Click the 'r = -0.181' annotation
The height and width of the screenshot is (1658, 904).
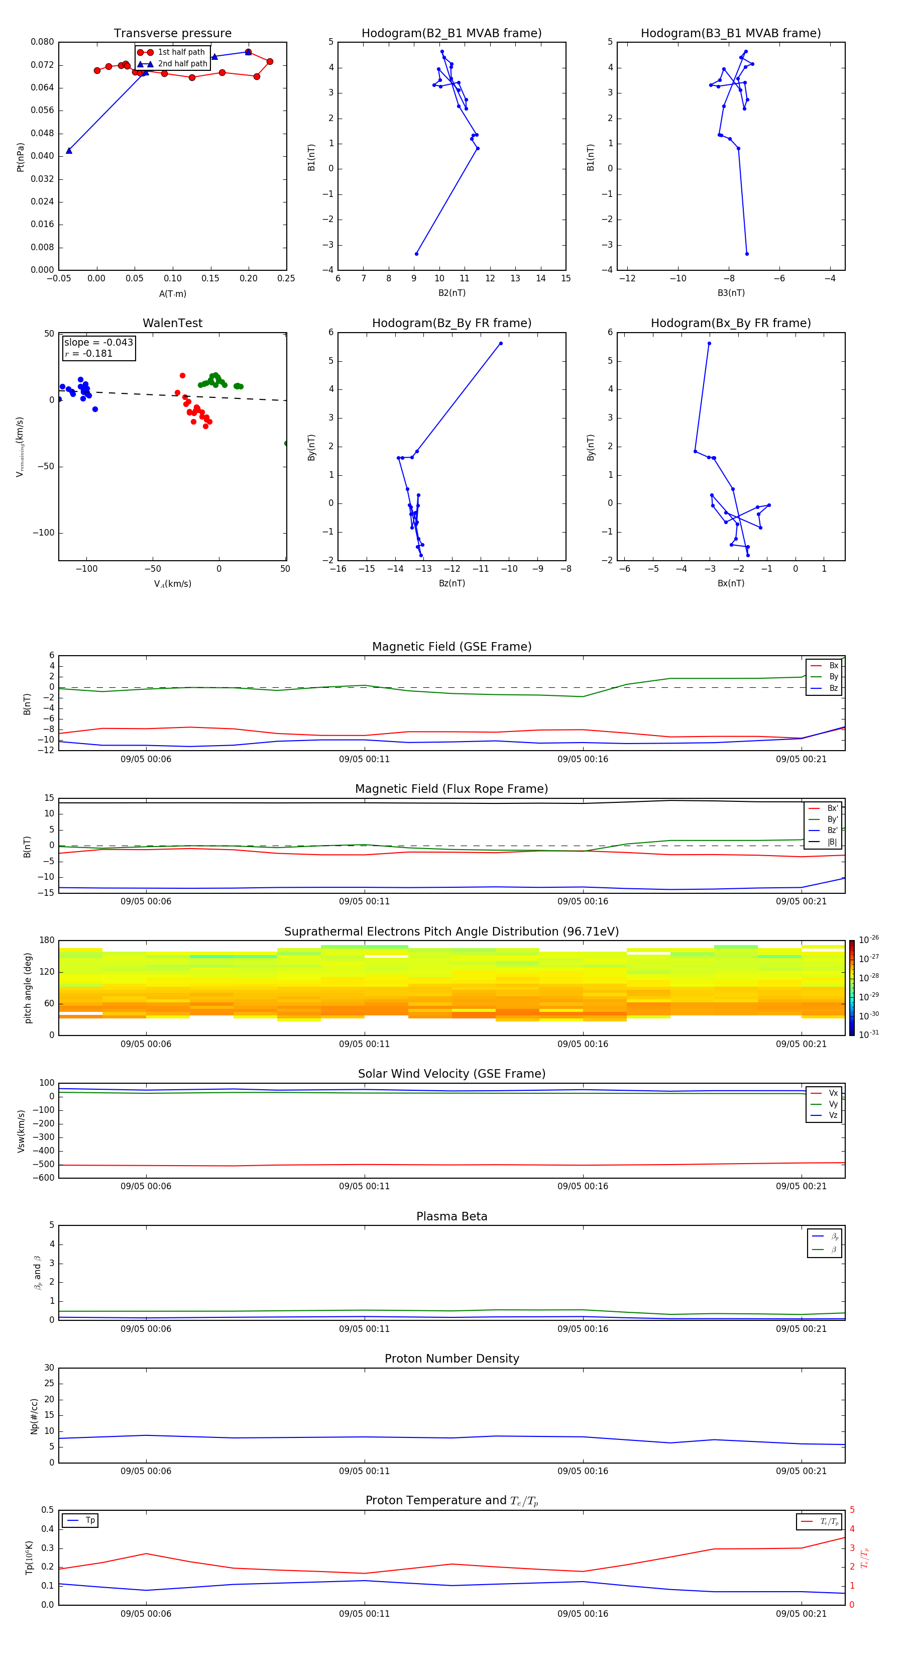coord(89,353)
